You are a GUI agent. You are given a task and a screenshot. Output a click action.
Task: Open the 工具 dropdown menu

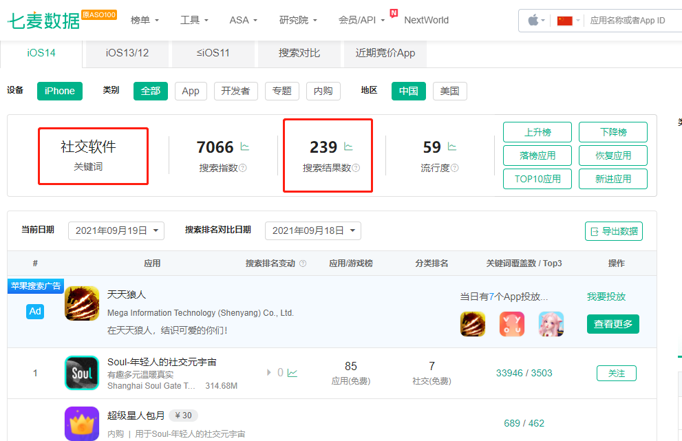coord(194,21)
